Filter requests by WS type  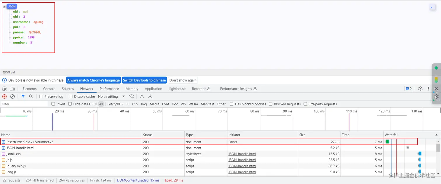(183, 104)
